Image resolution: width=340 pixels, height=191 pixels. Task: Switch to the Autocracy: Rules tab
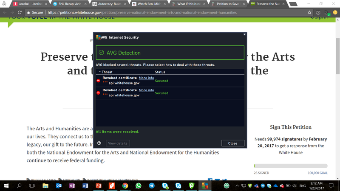click(110, 4)
